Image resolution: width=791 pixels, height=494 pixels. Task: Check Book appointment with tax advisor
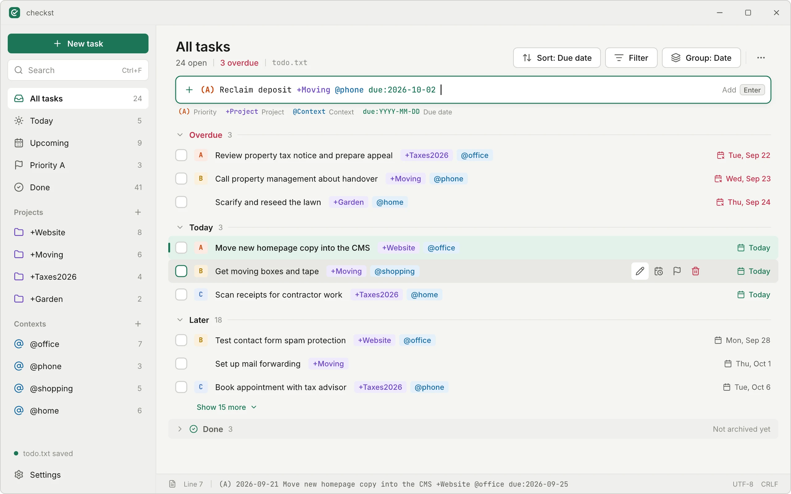tap(181, 387)
